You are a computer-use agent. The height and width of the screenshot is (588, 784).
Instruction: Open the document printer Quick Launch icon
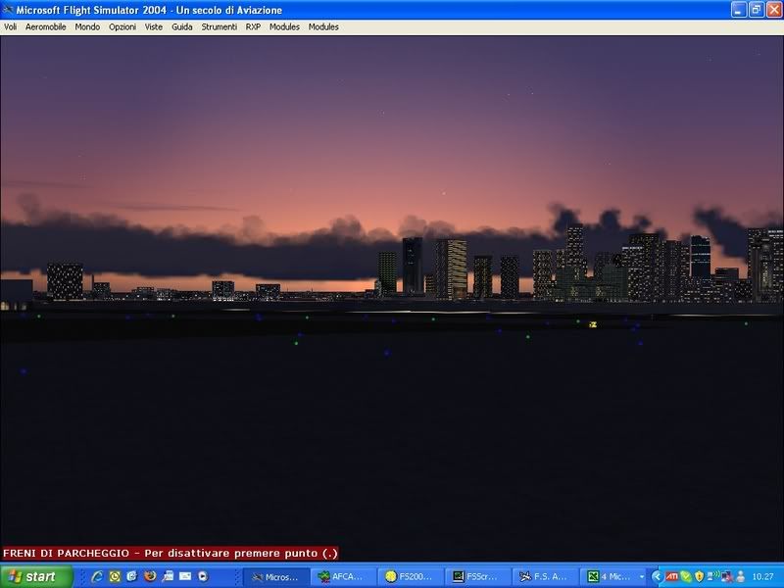pyautogui.click(x=168, y=576)
